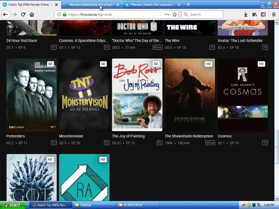Bookmark this page with the star

175,14
